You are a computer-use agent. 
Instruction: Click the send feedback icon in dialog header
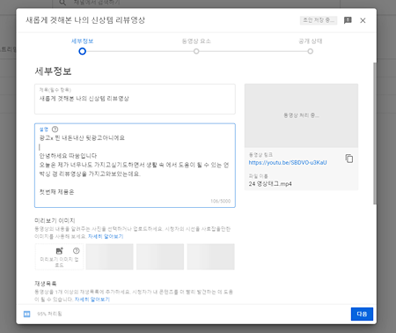[348, 20]
